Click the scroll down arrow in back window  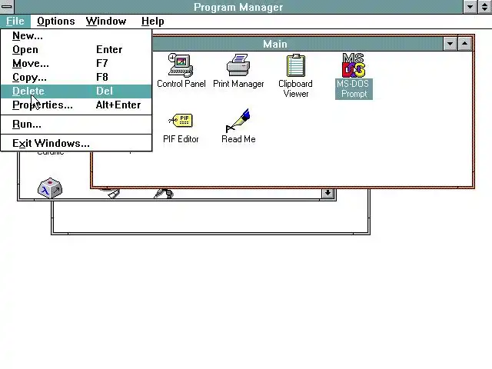(x=327, y=193)
